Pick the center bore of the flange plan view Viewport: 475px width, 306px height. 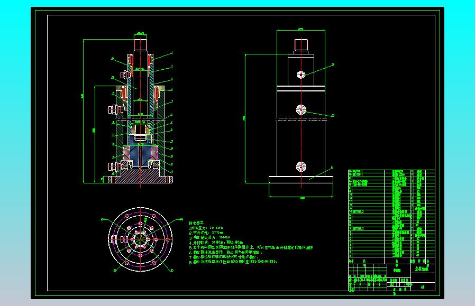[140, 239]
